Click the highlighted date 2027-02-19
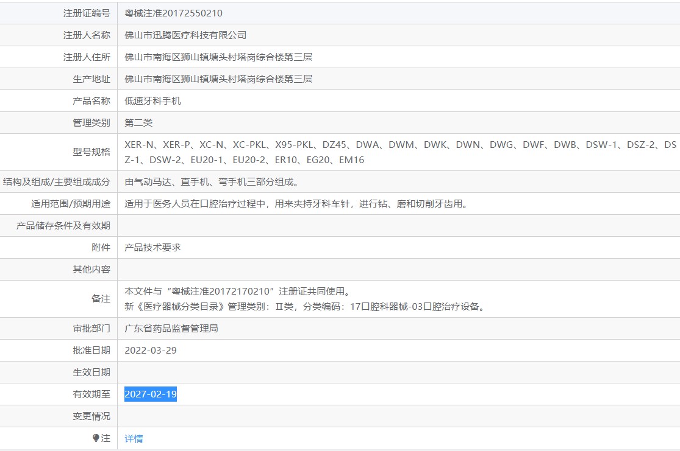This screenshot has height=451, width=680. coord(151,394)
